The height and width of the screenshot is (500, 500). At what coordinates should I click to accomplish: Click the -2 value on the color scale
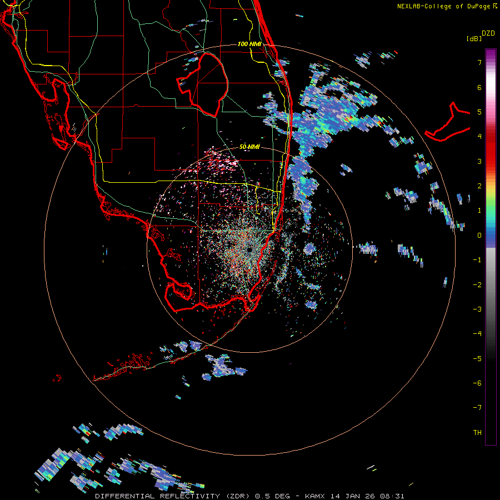point(477,285)
